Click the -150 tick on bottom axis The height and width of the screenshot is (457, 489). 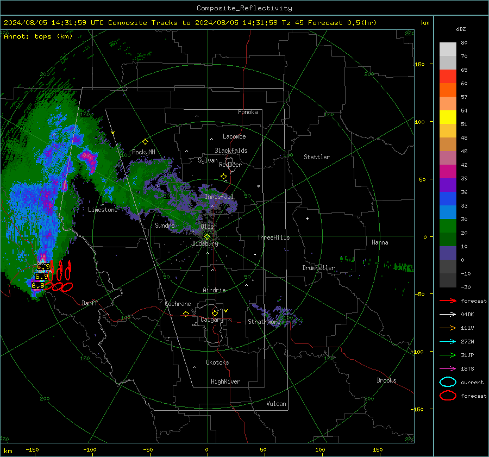(x=32, y=449)
